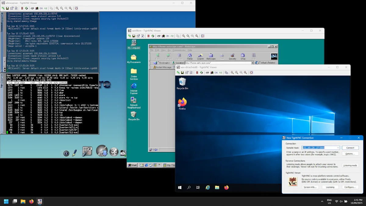Click Apps icon in Tiny Core dock
This screenshot has height=206, width=366.
(x=102, y=151)
